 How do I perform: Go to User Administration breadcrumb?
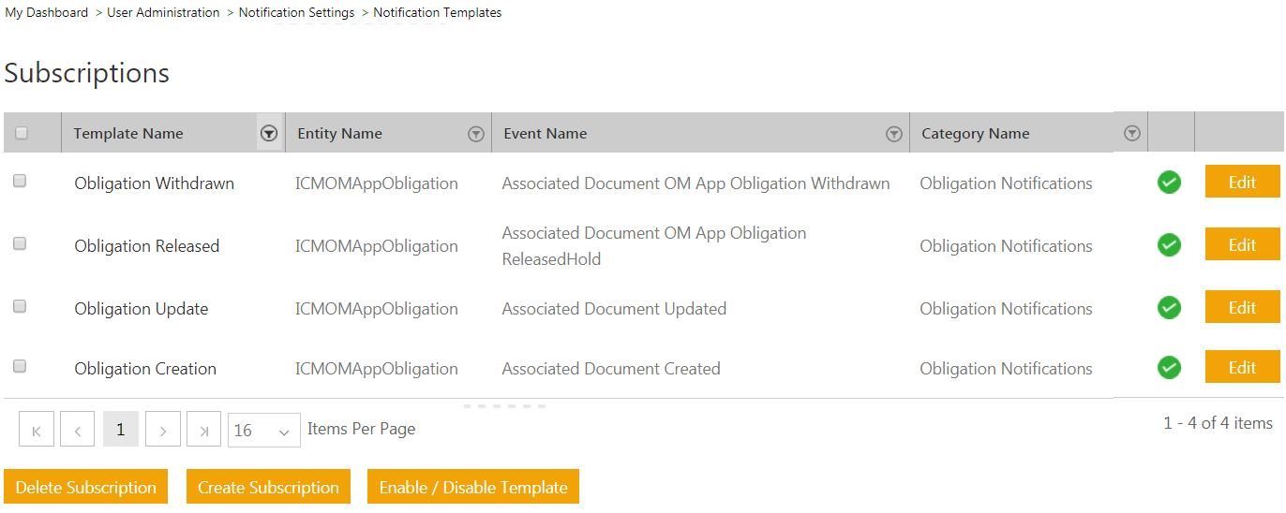pyautogui.click(x=163, y=13)
